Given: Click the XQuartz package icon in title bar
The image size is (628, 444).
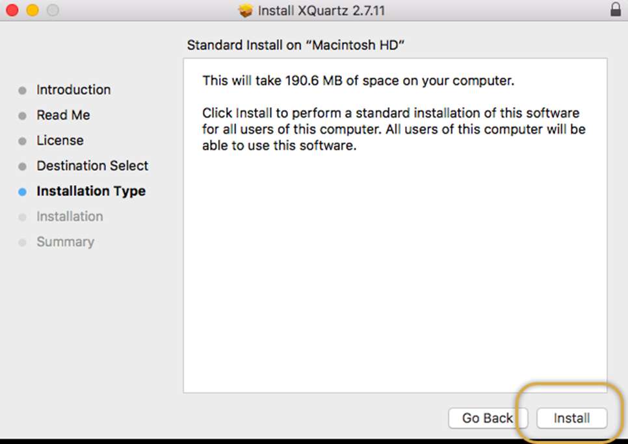Looking at the screenshot, I should [x=245, y=11].
